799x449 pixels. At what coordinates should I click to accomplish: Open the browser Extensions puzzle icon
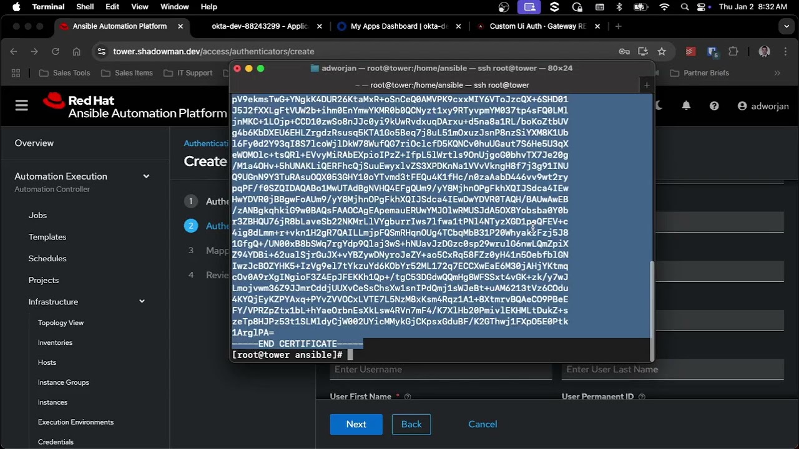733,51
